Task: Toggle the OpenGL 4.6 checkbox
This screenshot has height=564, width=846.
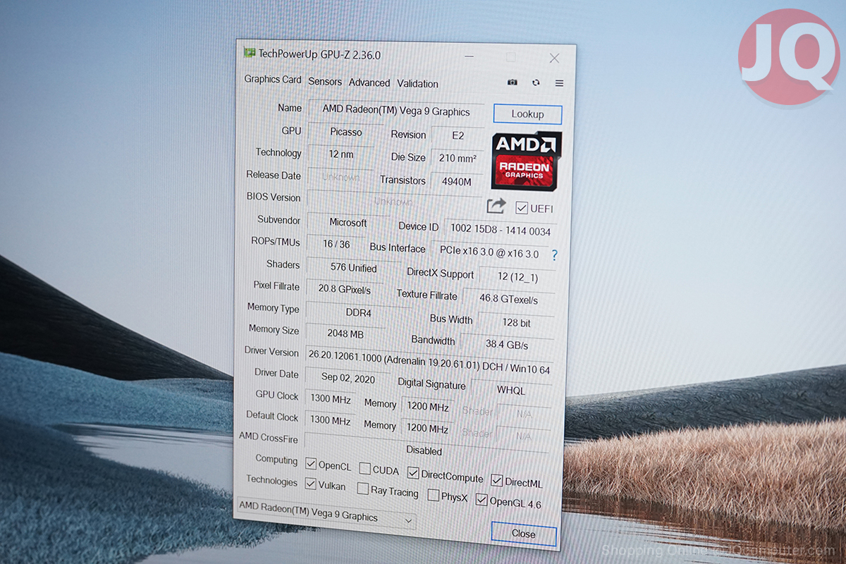Action: click(x=482, y=500)
